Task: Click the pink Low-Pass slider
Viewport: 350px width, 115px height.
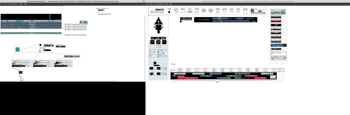Action: 188,78
